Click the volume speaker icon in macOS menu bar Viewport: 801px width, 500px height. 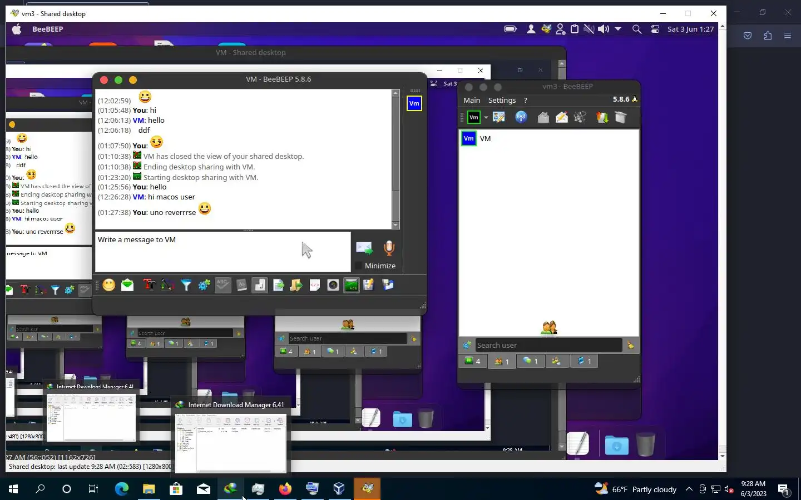click(x=603, y=29)
